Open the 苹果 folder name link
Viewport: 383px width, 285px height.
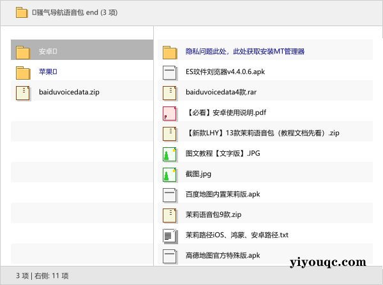tap(49, 72)
